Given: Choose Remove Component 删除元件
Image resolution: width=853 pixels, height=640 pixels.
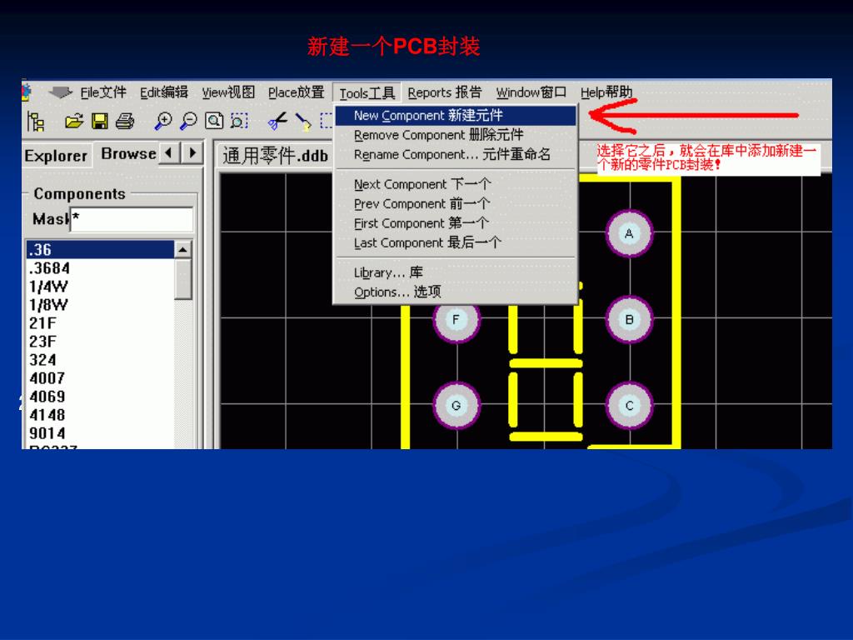Looking at the screenshot, I should click(456, 135).
